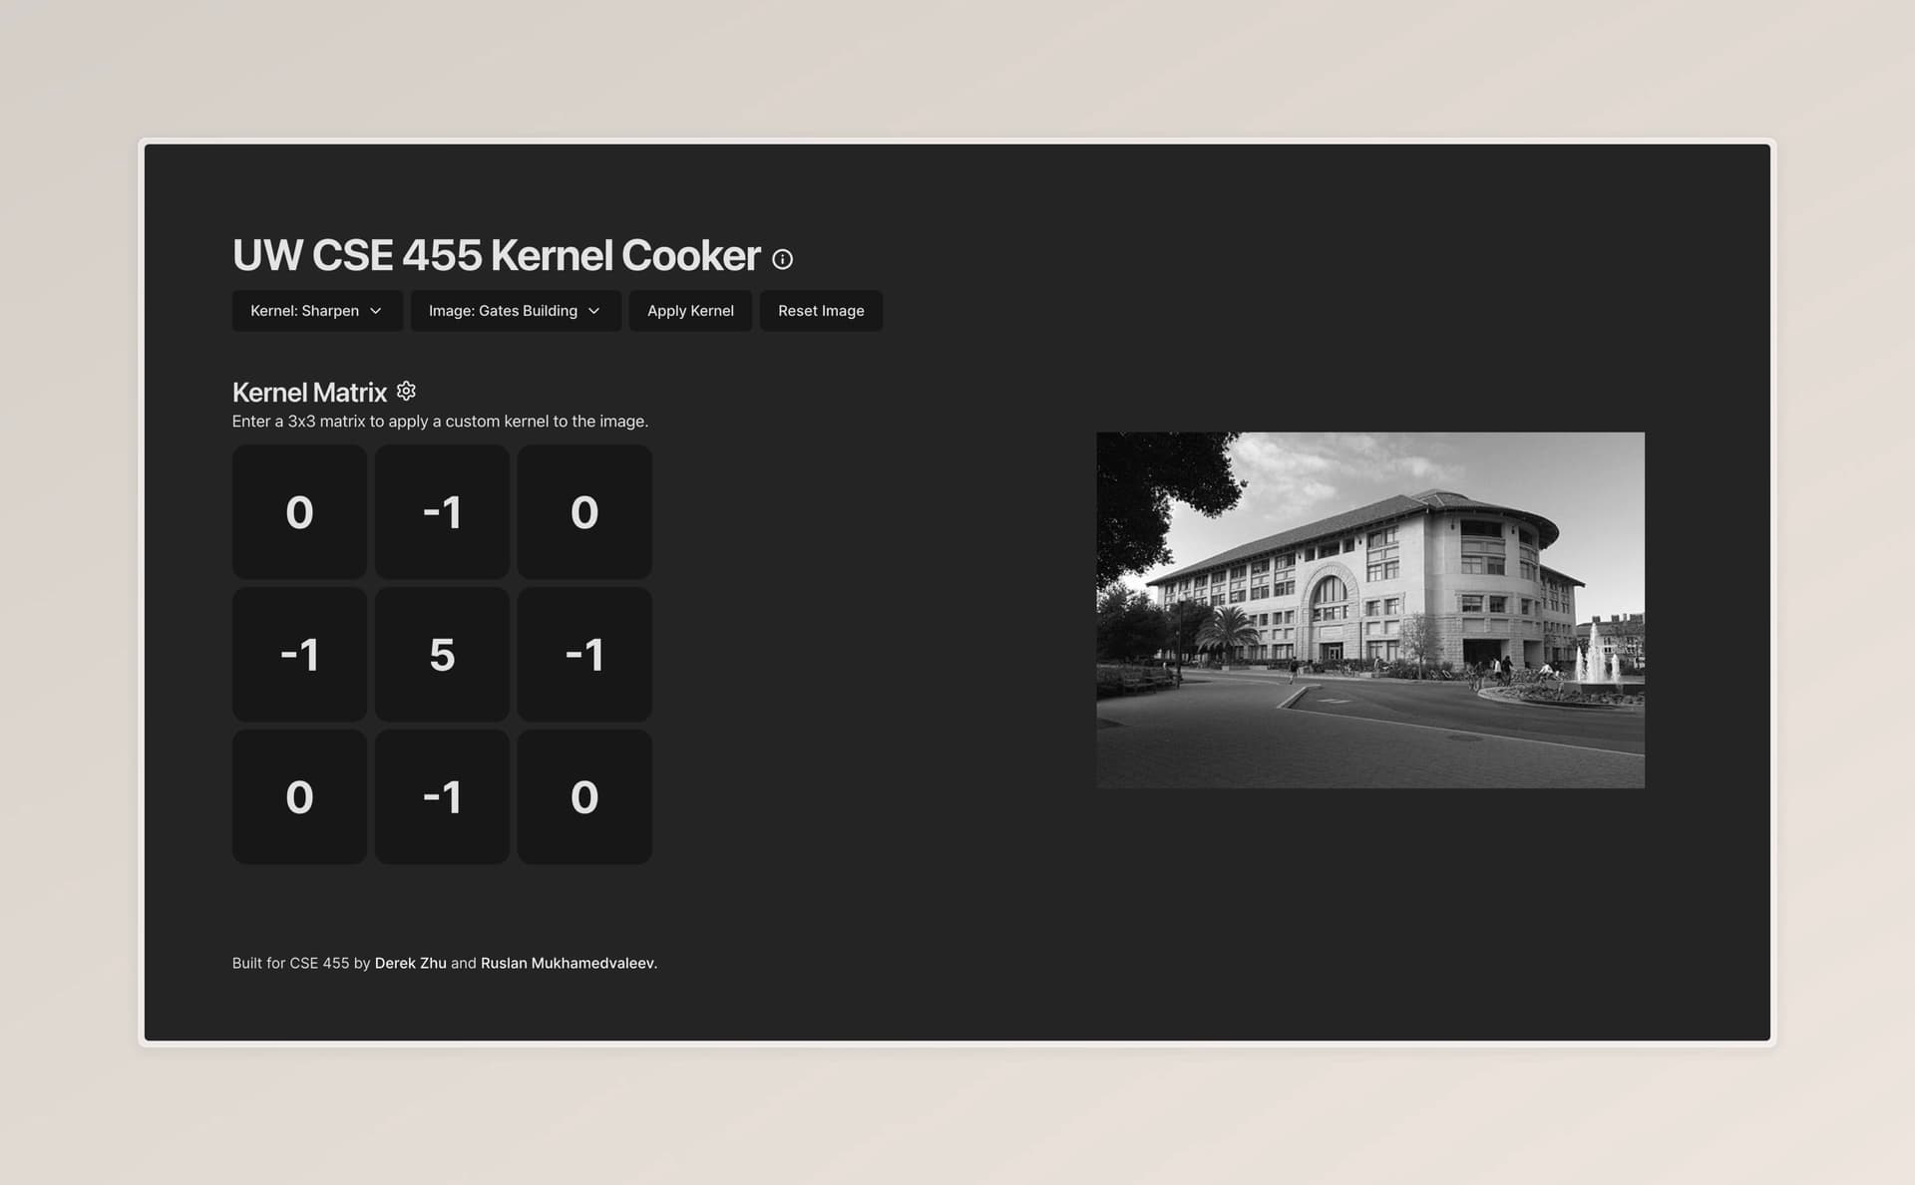Image resolution: width=1915 pixels, height=1185 pixels.
Task: Click the middle-left cell value -1
Action: click(299, 655)
